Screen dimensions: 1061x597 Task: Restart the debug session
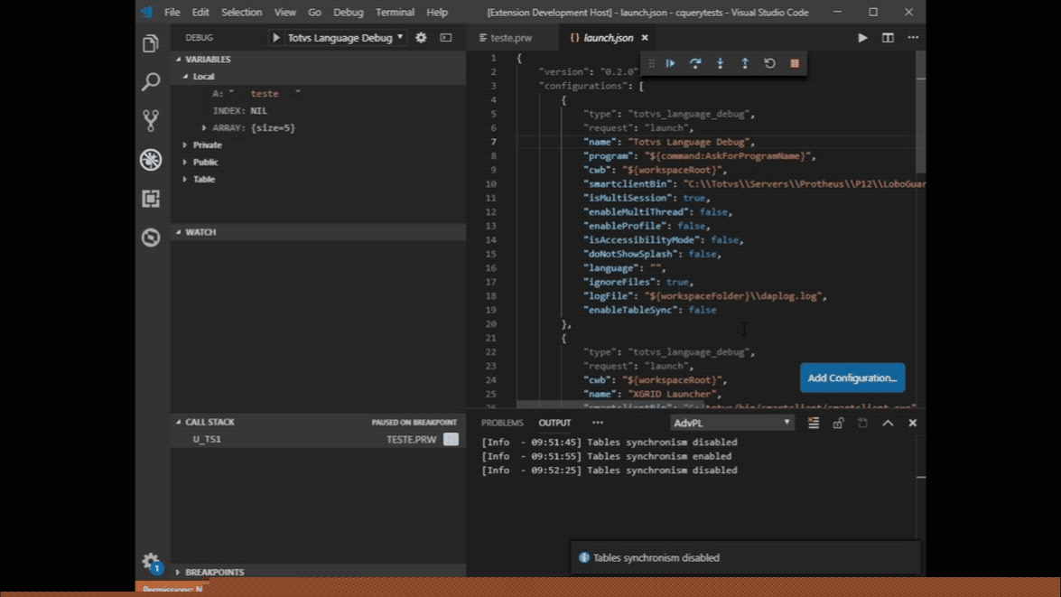tap(769, 63)
